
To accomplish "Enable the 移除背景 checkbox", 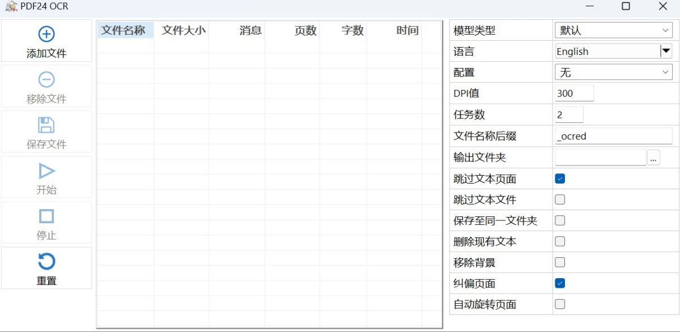I will 560,262.
